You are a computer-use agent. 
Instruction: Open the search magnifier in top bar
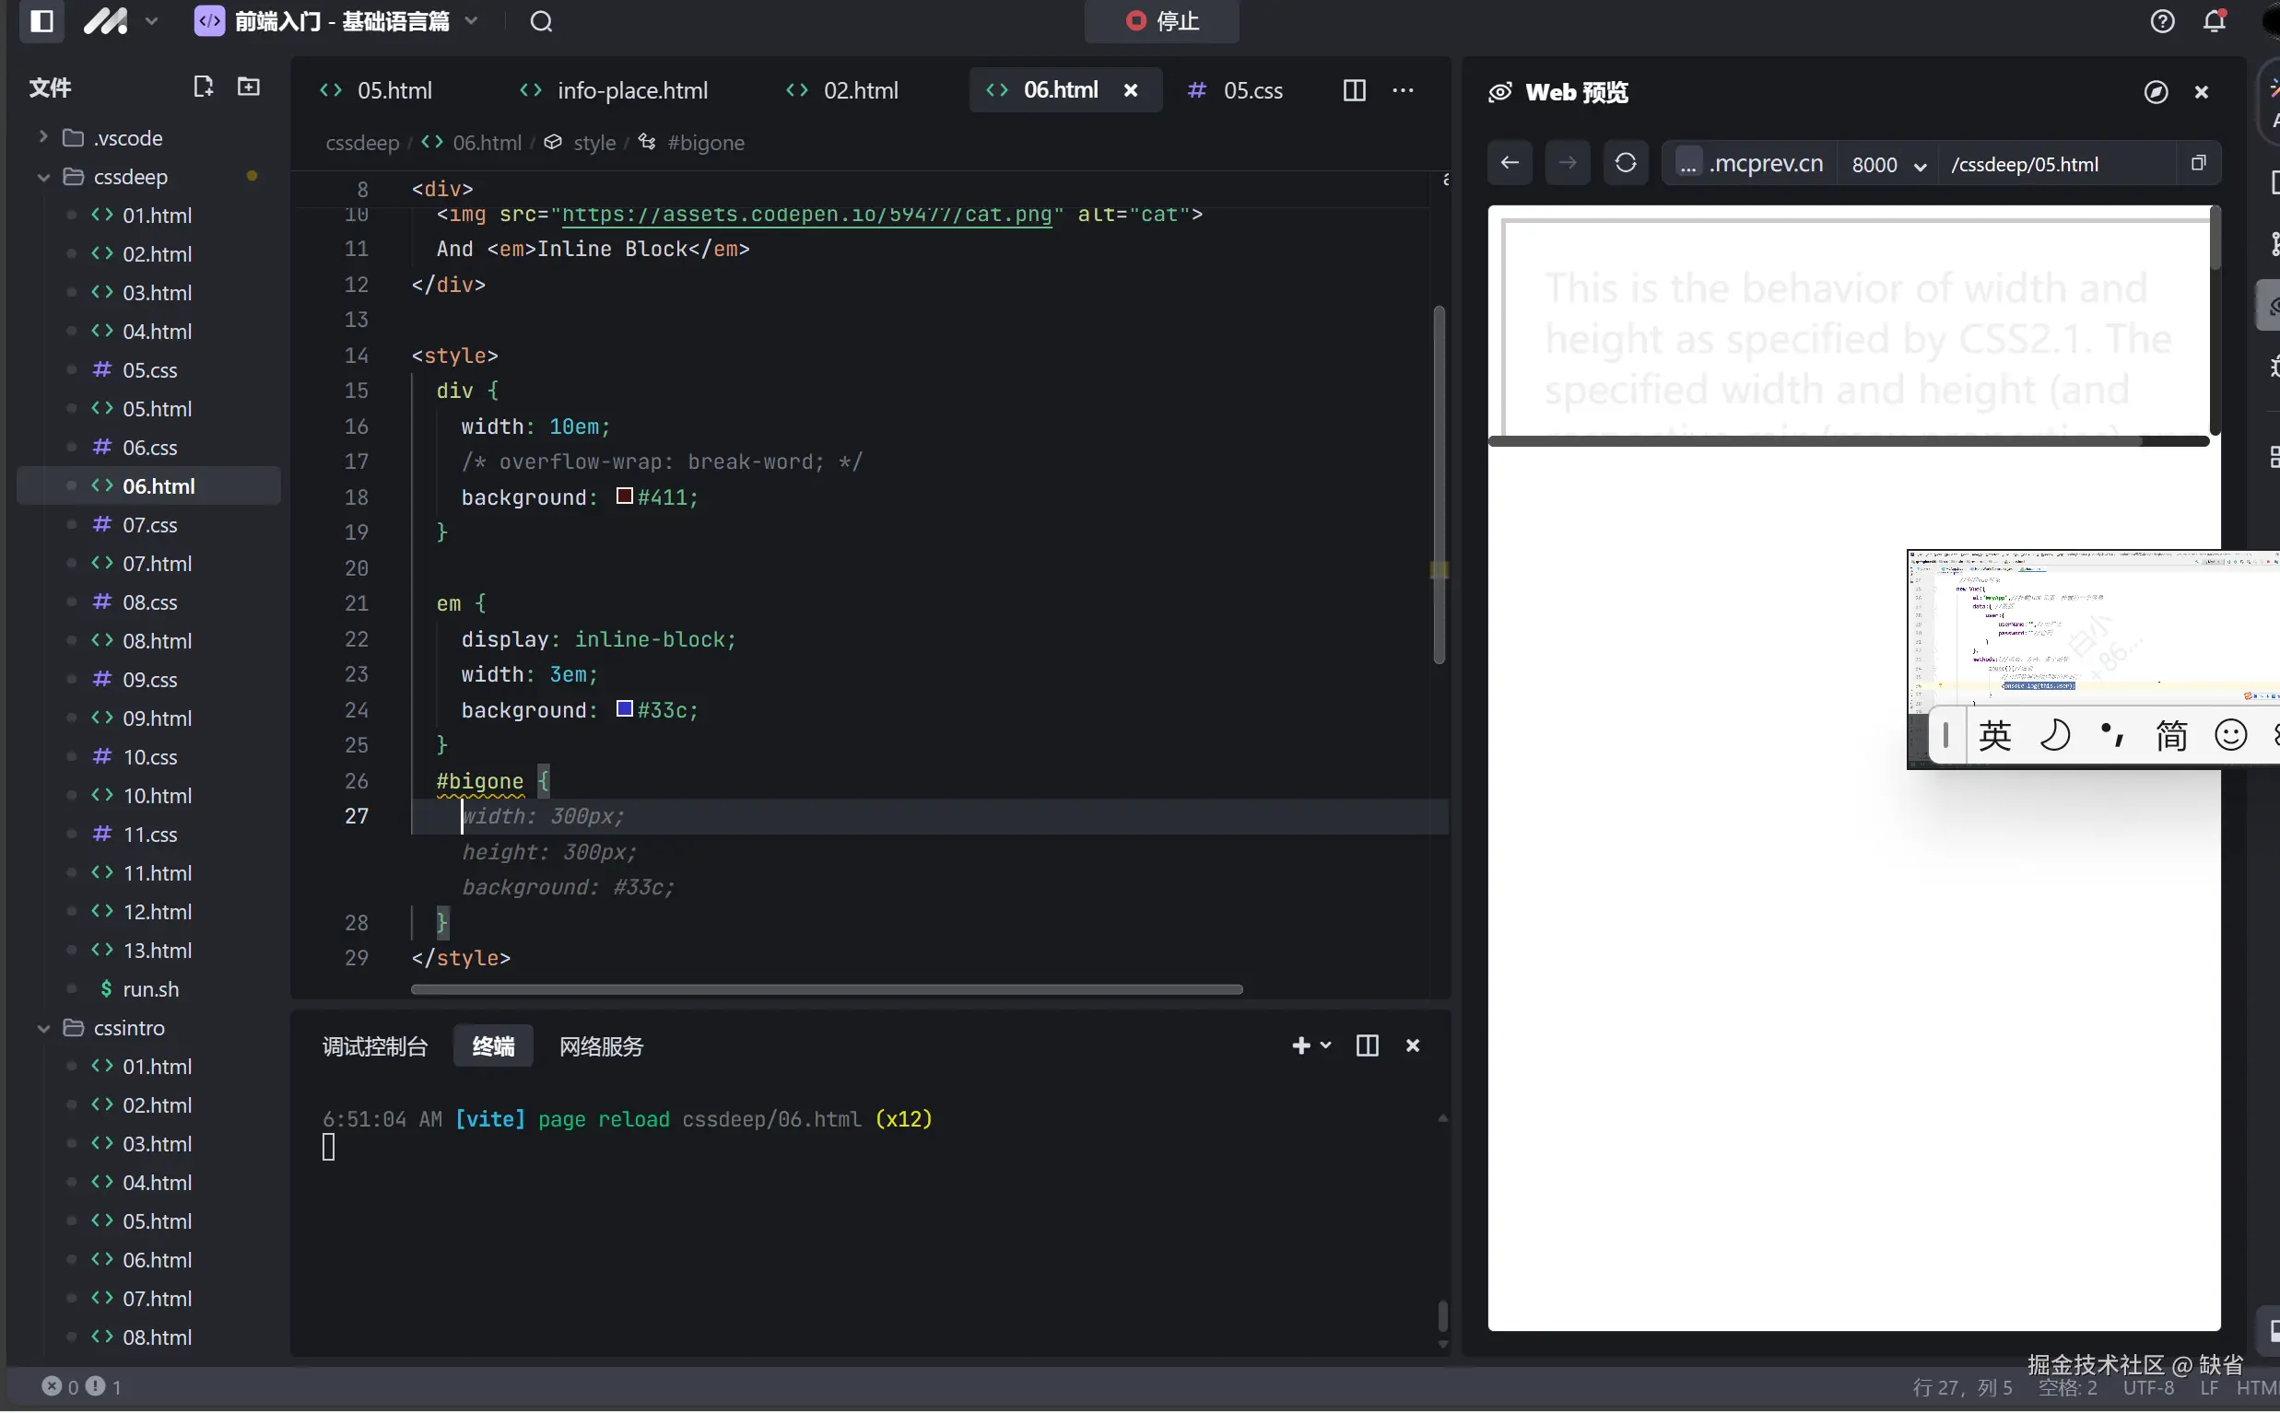(541, 20)
